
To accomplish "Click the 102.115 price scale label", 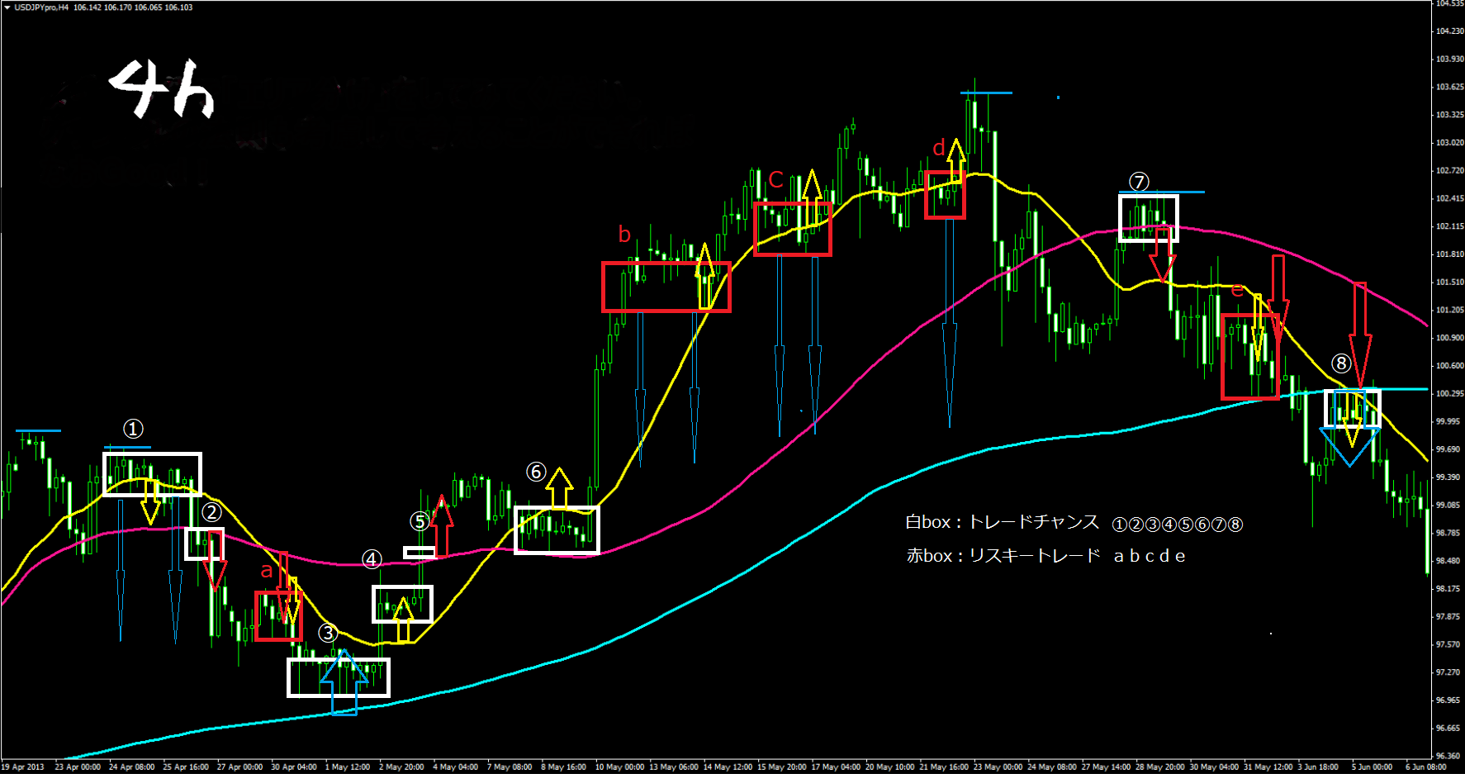I will point(1449,226).
